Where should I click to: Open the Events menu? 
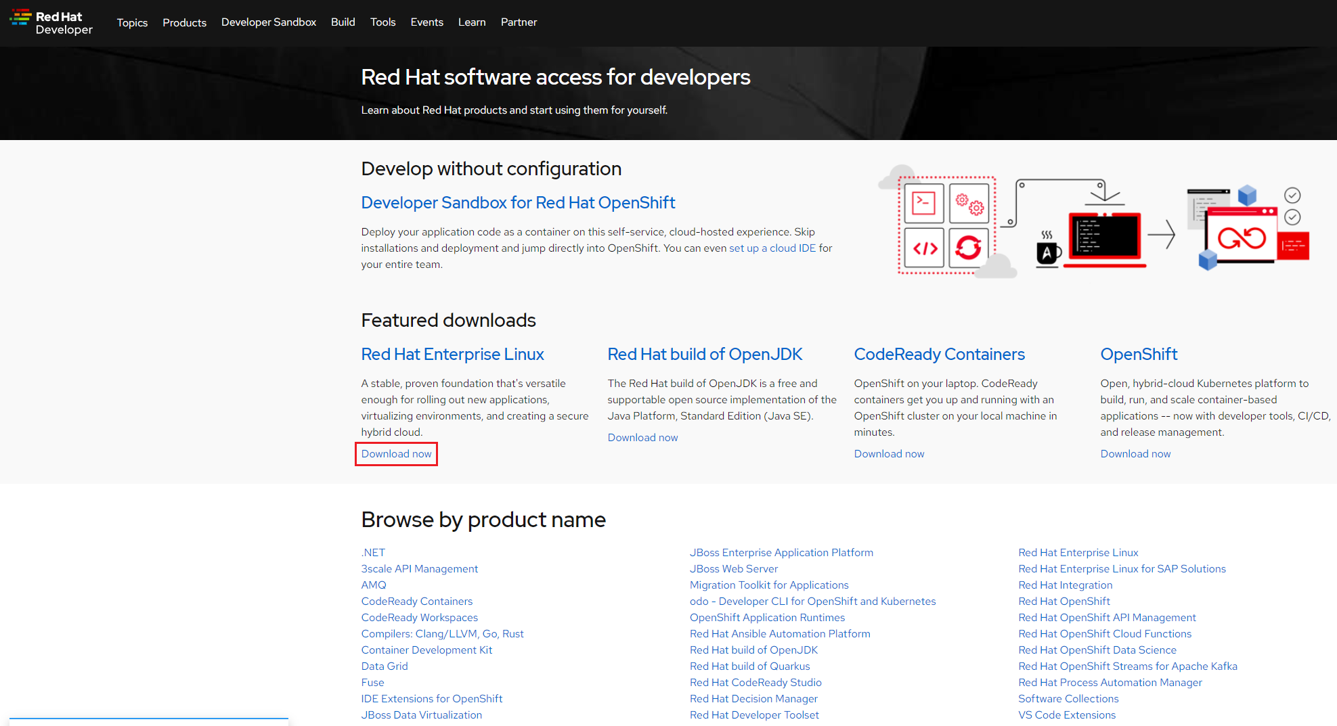[x=426, y=22]
